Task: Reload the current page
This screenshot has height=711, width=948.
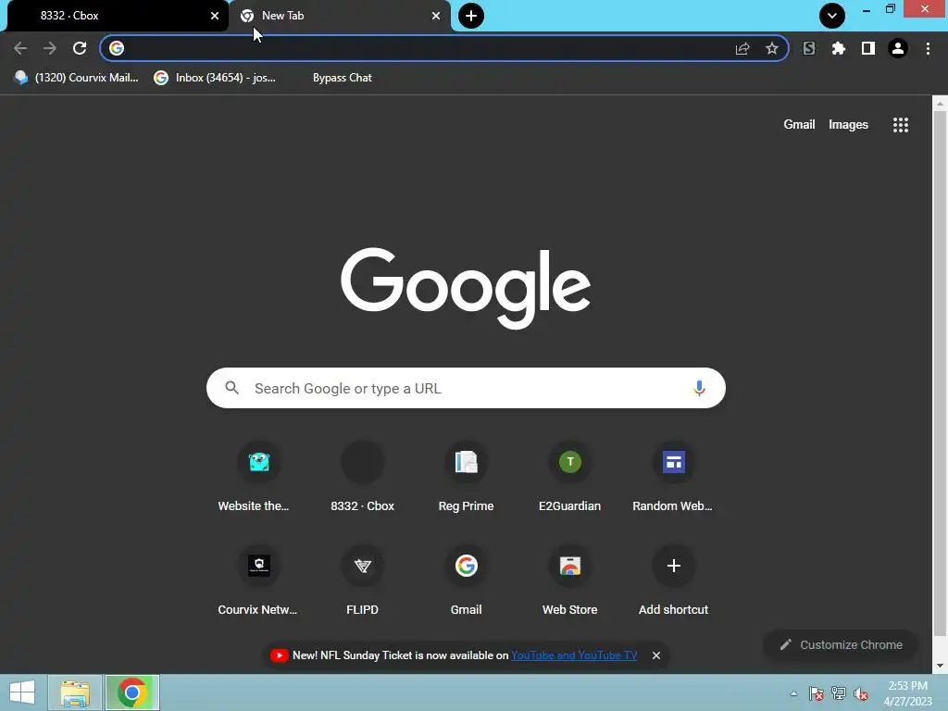Action: pyautogui.click(x=80, y=48)
